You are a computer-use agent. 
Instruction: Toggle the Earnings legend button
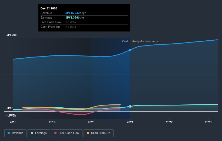coord(39,133)
